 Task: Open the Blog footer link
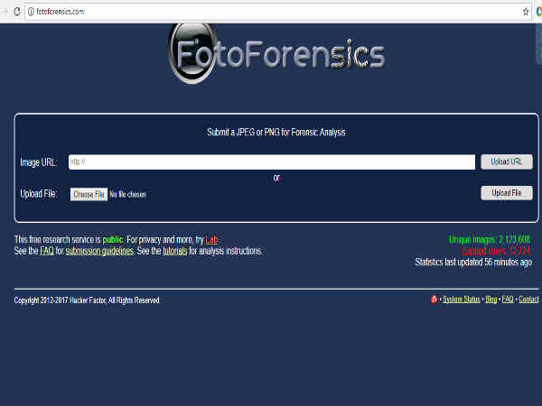491,300
